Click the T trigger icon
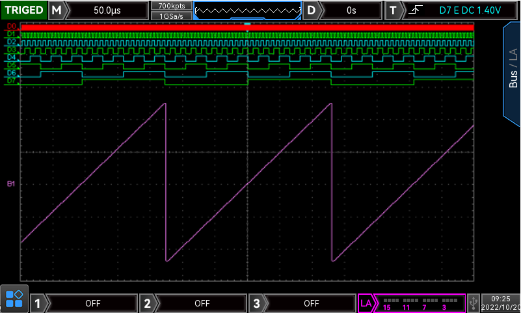Screen dimensions: 521x313 tap(393, 10)
